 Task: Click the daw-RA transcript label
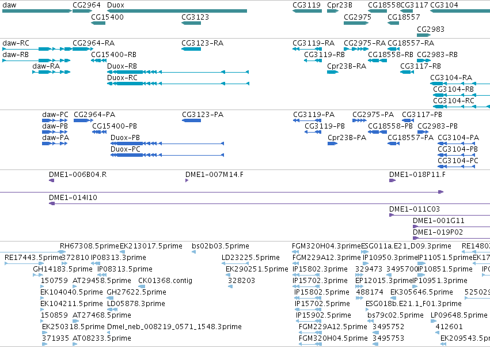[x=46, y=66]
